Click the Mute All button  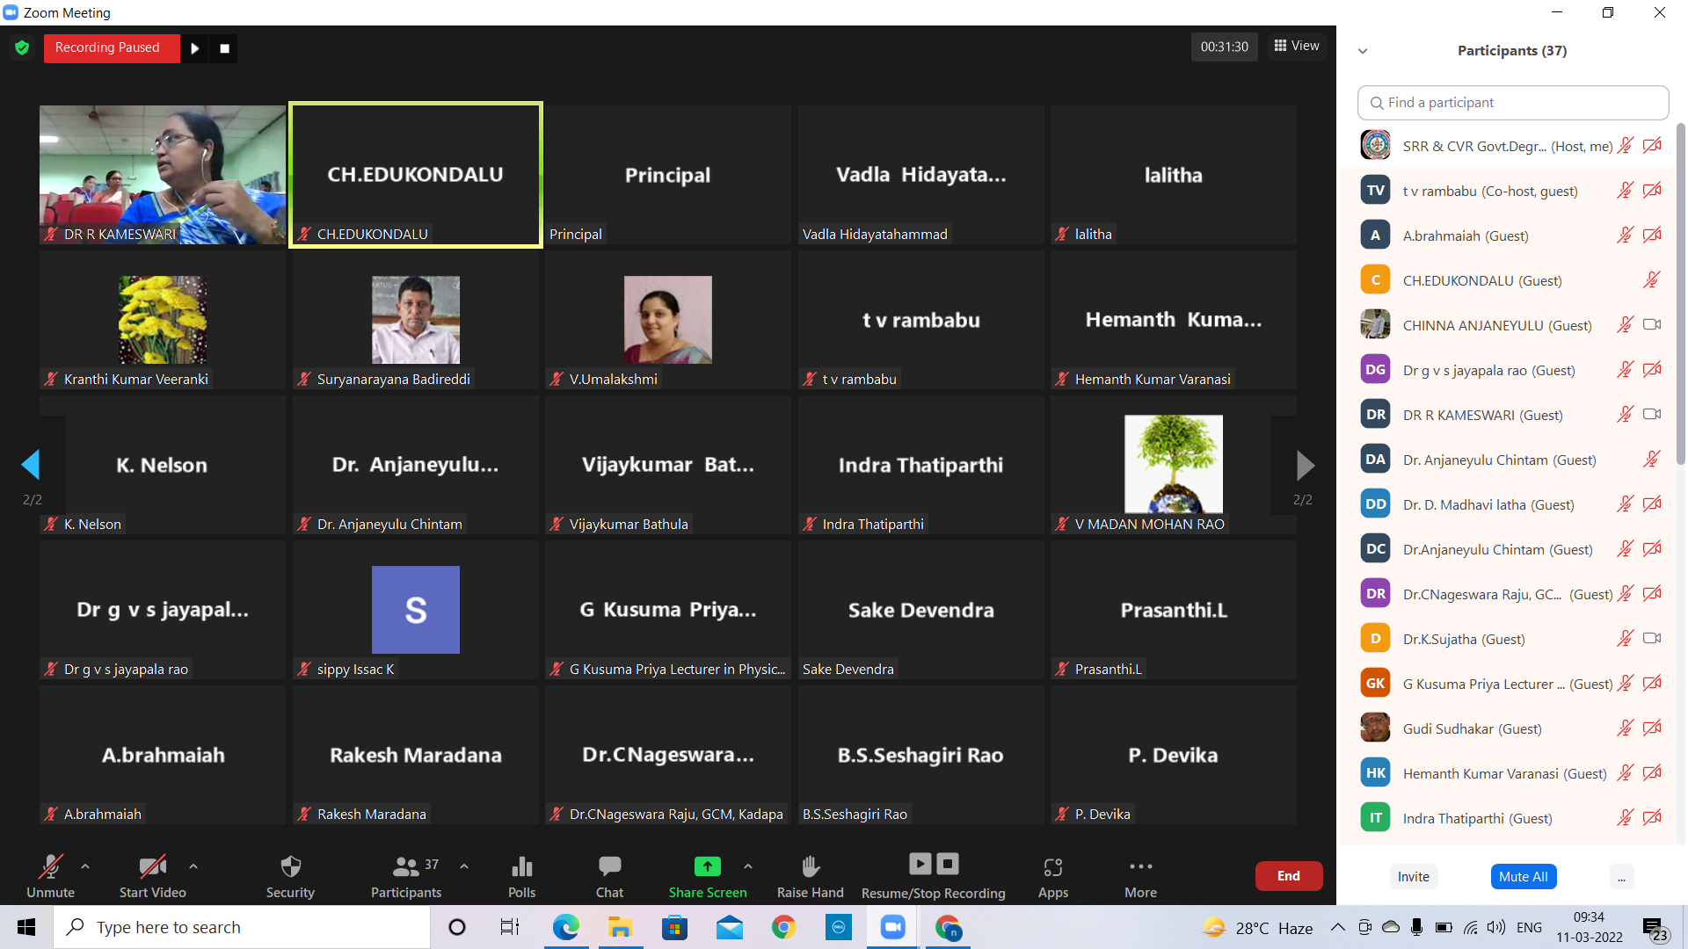[x=1523, y=876]
